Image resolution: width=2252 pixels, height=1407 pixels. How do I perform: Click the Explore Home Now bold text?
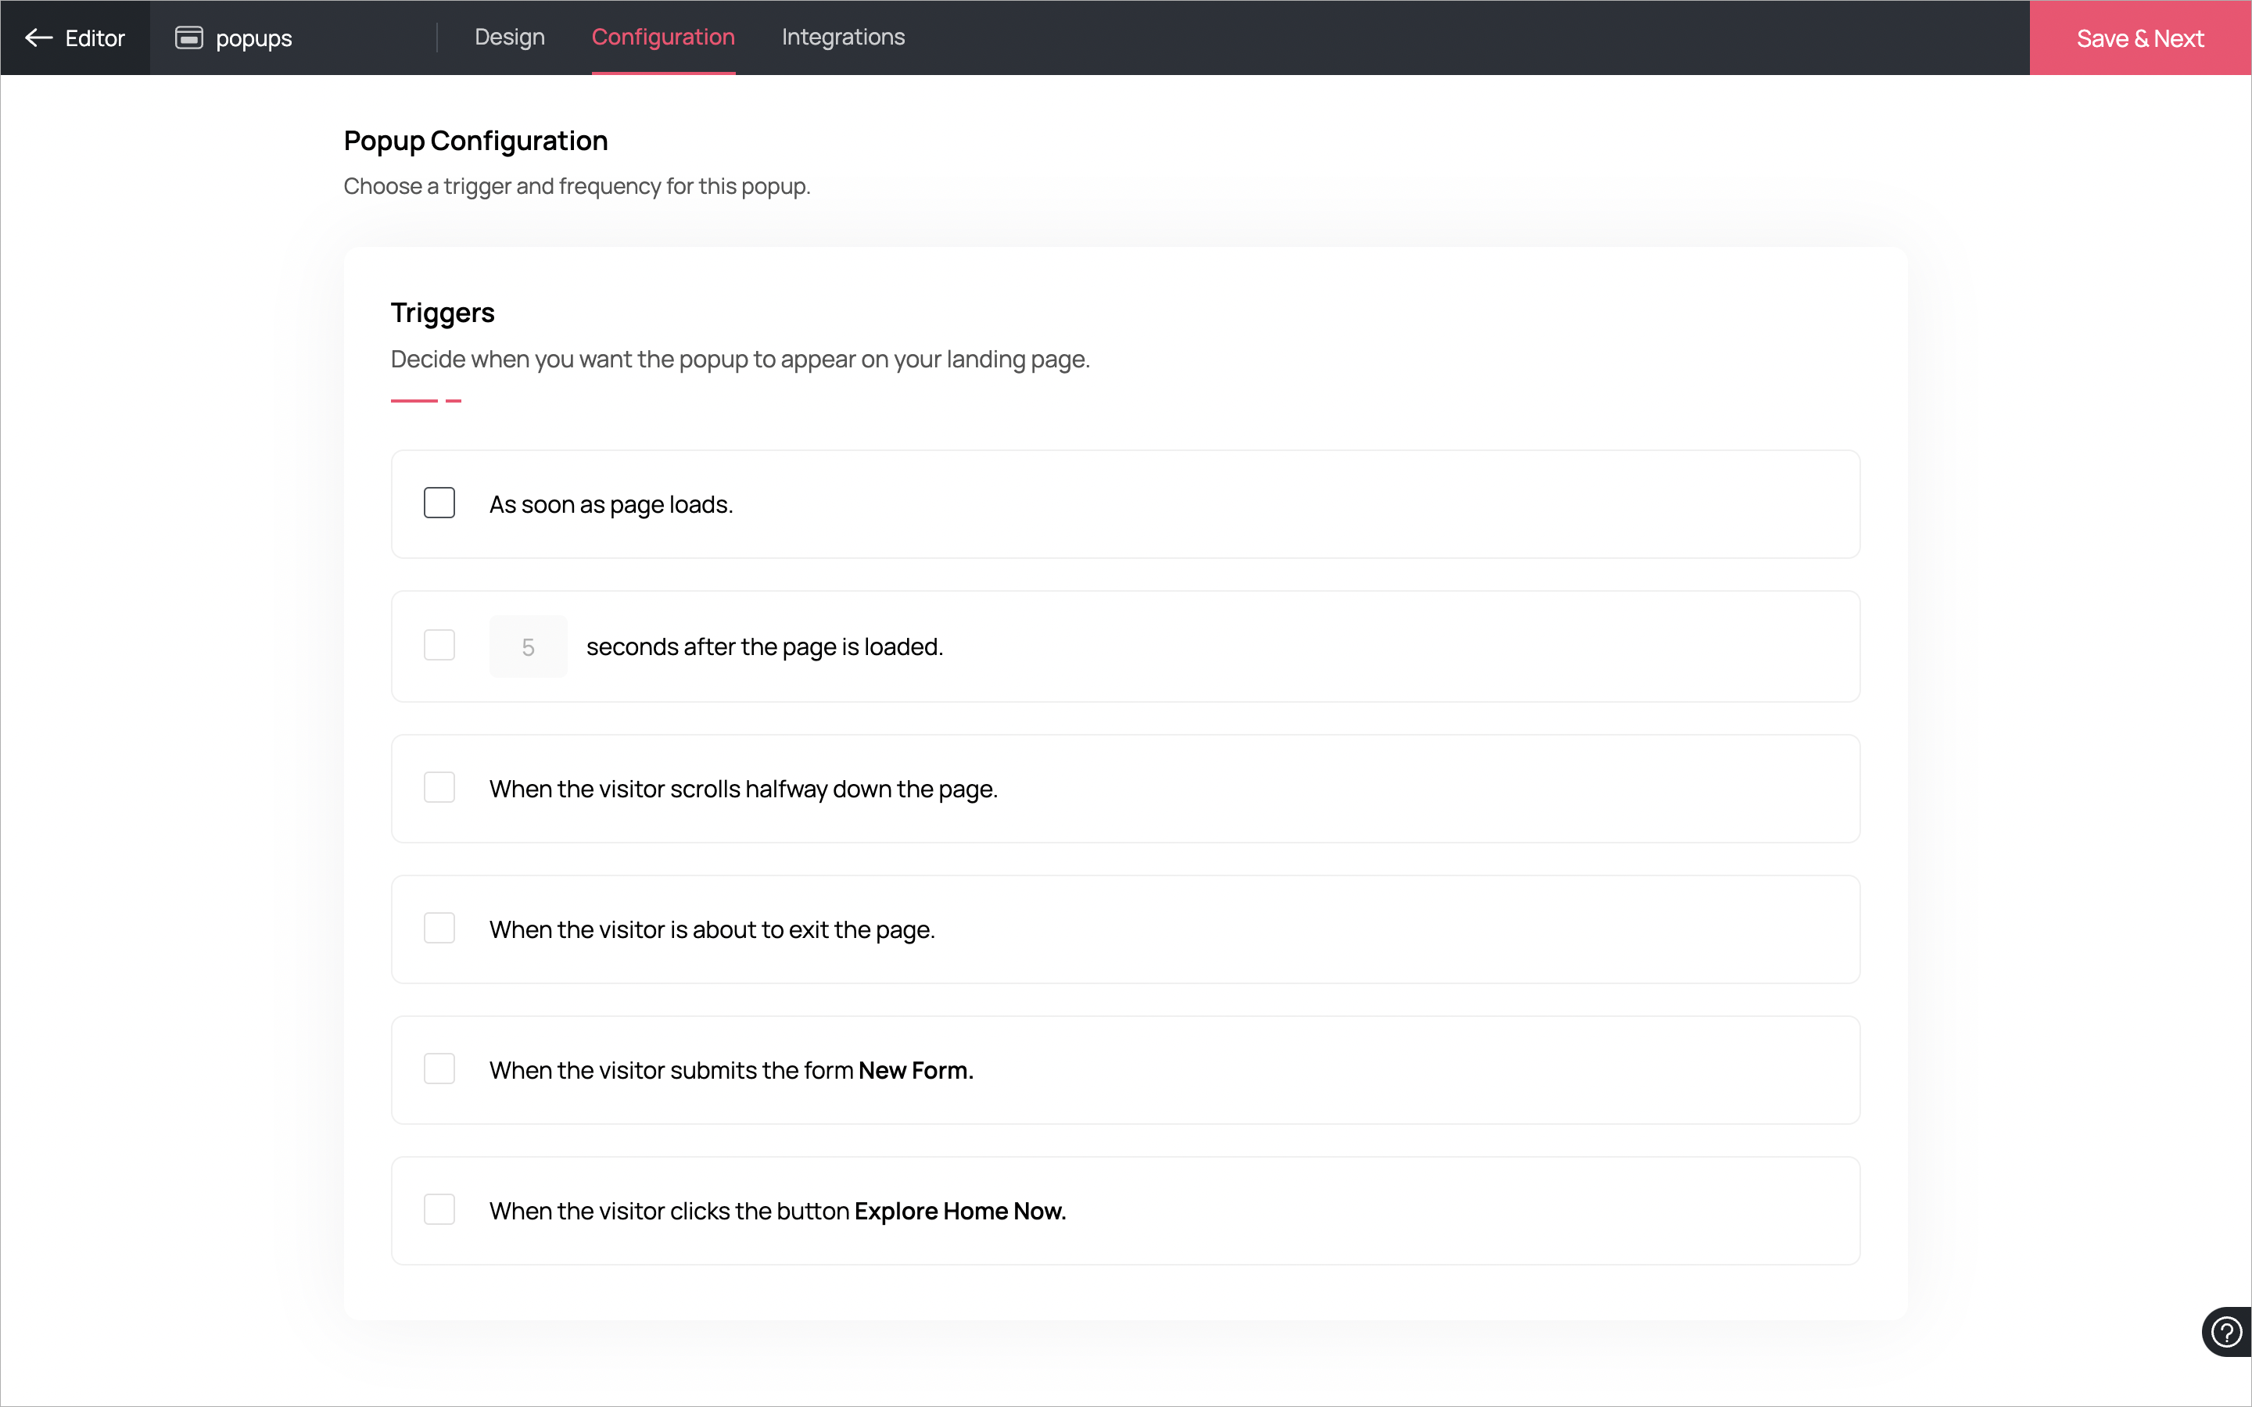click(959, 1211)
